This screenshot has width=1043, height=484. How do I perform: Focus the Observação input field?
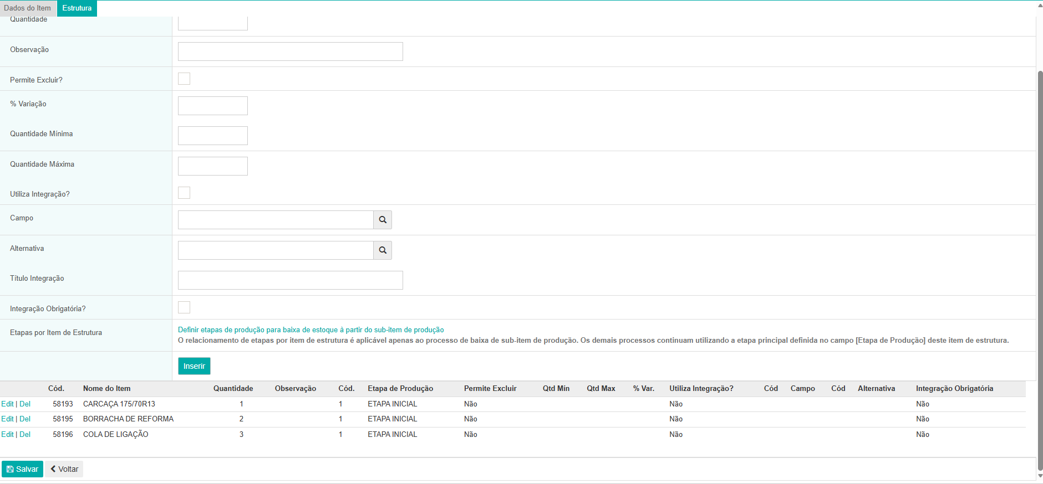pyautogui.click(x=291, y=52)
